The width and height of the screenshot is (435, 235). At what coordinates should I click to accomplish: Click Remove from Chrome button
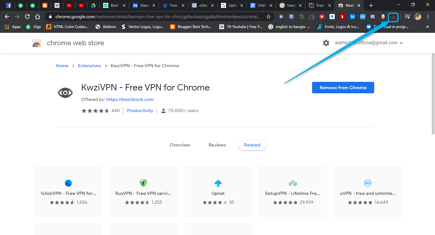click(343, 88)
